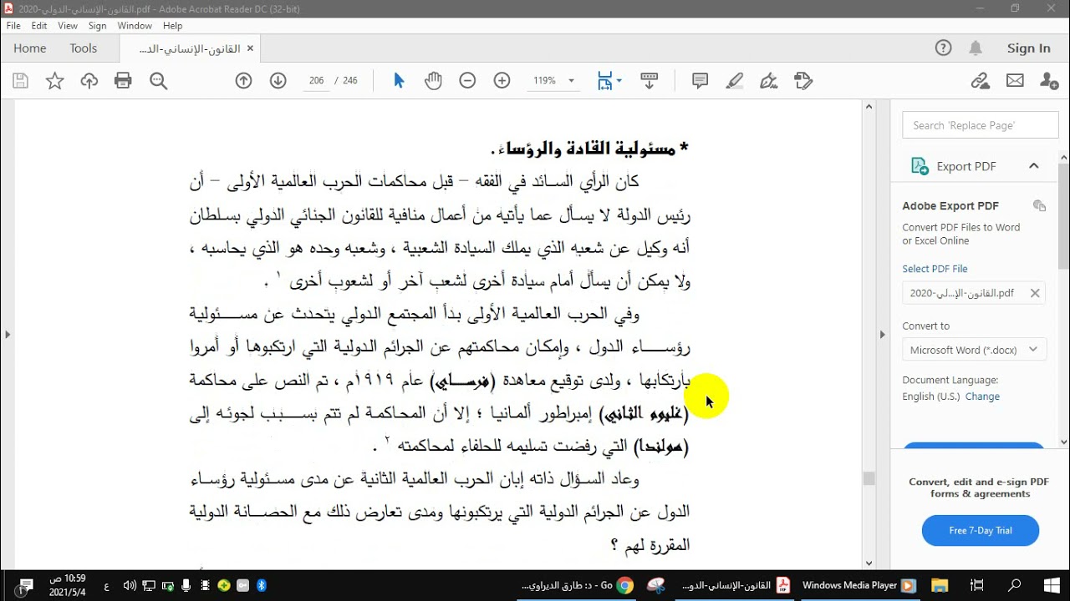Click the add people share icon
The image size is (1070, 601).
[1049, 81]
